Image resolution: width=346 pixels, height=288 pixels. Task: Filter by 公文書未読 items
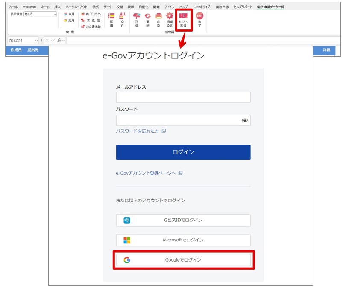[91, 26]
